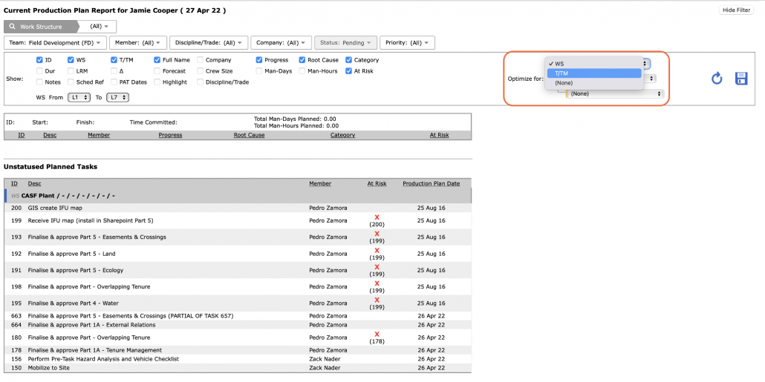765x382 pixels.
Task: Uncheck the Category checkbox
Action: tap(349, 60)
